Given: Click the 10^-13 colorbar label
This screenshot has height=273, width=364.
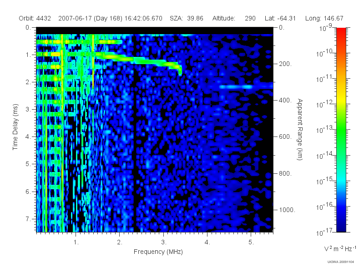Looking at the screenshot, I should point(325,130).
